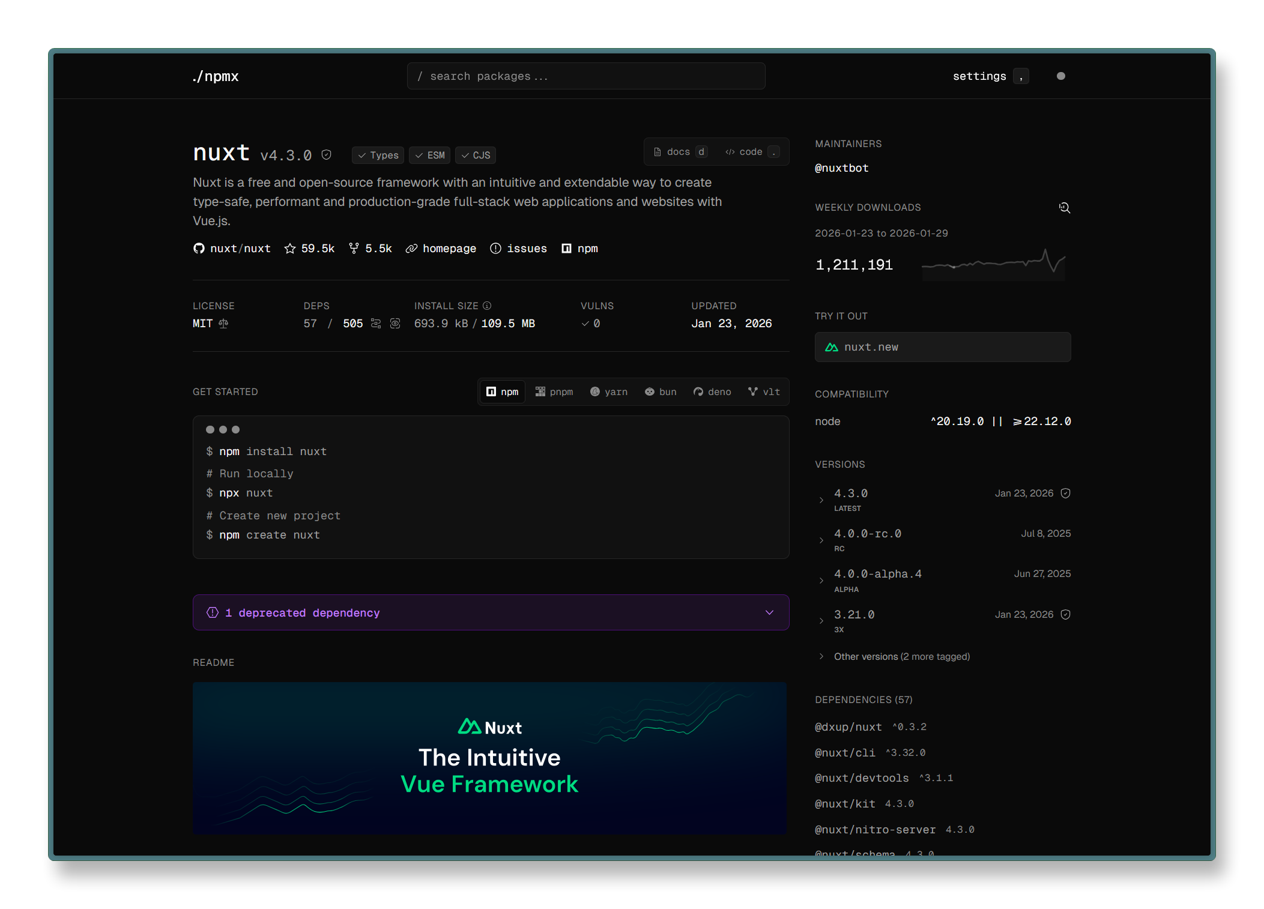The height and width of the screenshot is (909, 1264).
Task: Toggle the ESM badge
Action: tap(429, 155)
